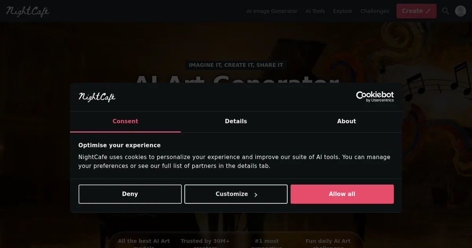
Task: Open Customize cookie preferences
Action: click(236, 194)
